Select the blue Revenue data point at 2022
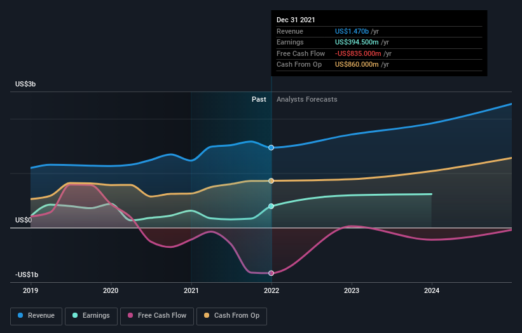Image resolution: width=522 pixels, height=333 pixels. (271, 147)
